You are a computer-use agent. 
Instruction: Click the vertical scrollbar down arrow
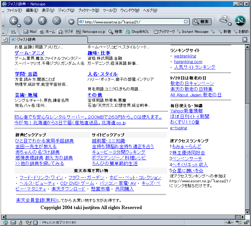[x=247, y=213]
